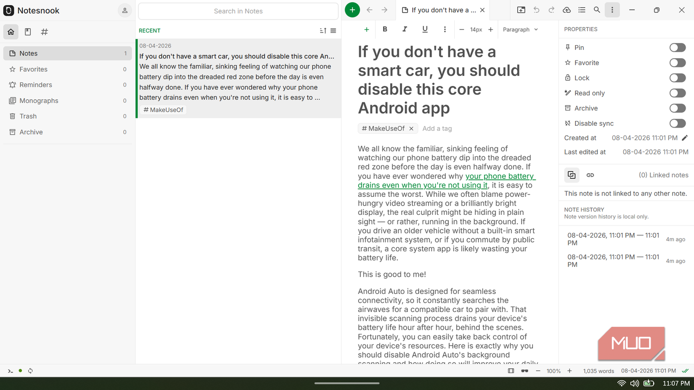The height and width of the screenshot is (390, 694).
Task: Change list view mode icon
Action: tap(333, 30)
